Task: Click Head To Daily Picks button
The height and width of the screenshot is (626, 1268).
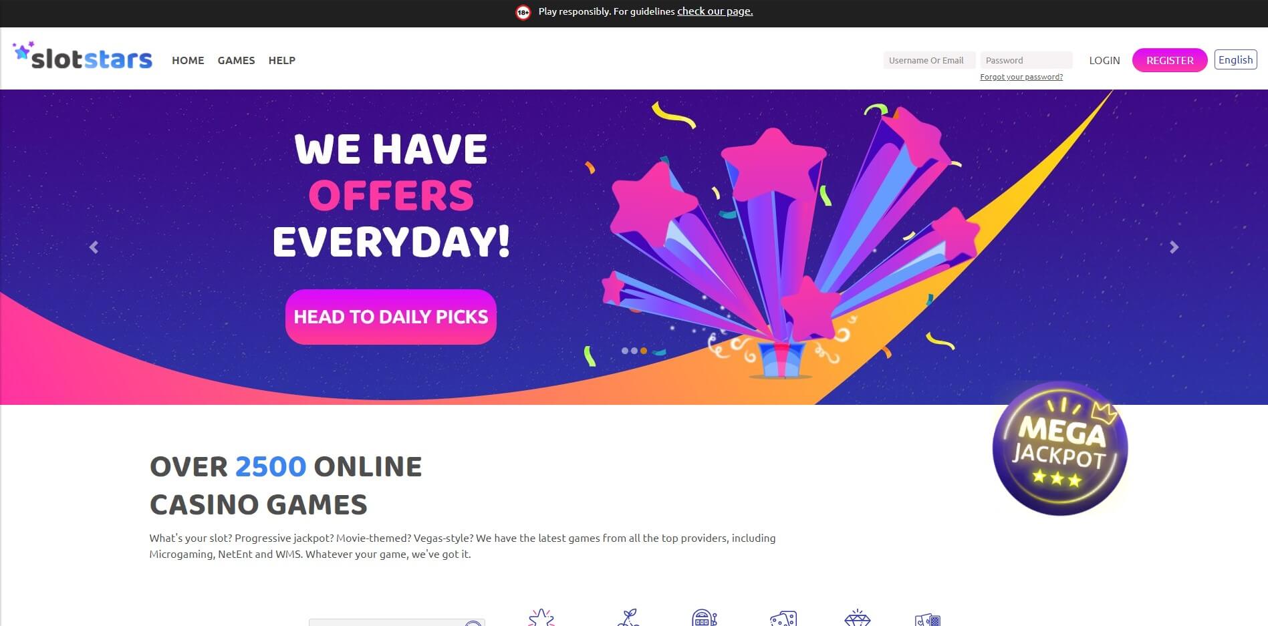Action: (391, 317)
